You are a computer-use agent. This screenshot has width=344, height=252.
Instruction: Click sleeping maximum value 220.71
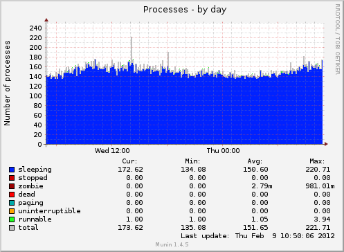(318, 170)
